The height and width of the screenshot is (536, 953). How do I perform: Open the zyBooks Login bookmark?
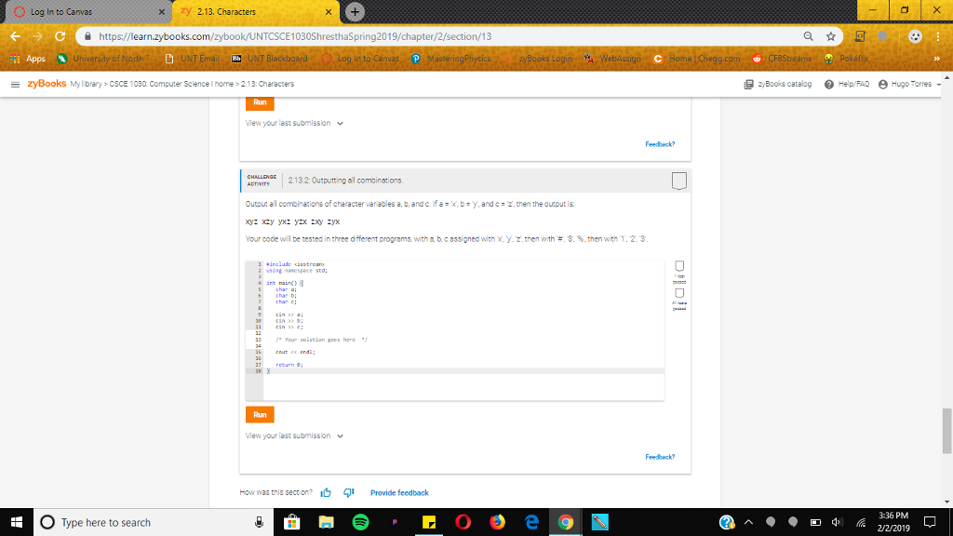click(538, 59)
